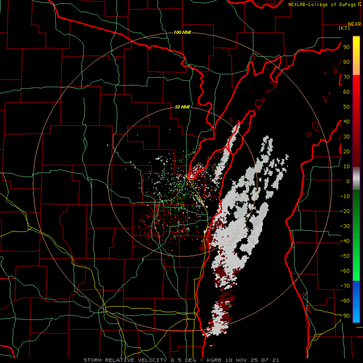
Task: Click the '-90' value on velocity scale
Action: point(345,316)
